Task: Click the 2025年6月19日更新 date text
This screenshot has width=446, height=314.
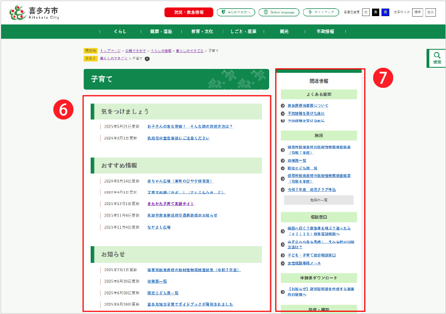Action: point(121,305)
